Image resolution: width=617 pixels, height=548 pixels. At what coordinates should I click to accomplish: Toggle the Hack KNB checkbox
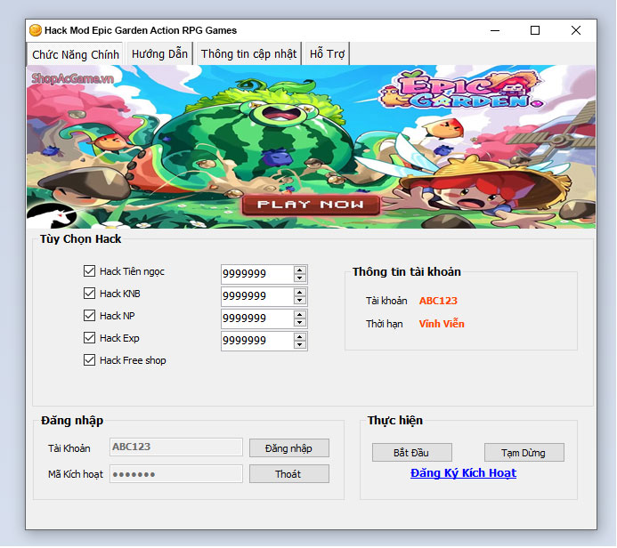89,294
